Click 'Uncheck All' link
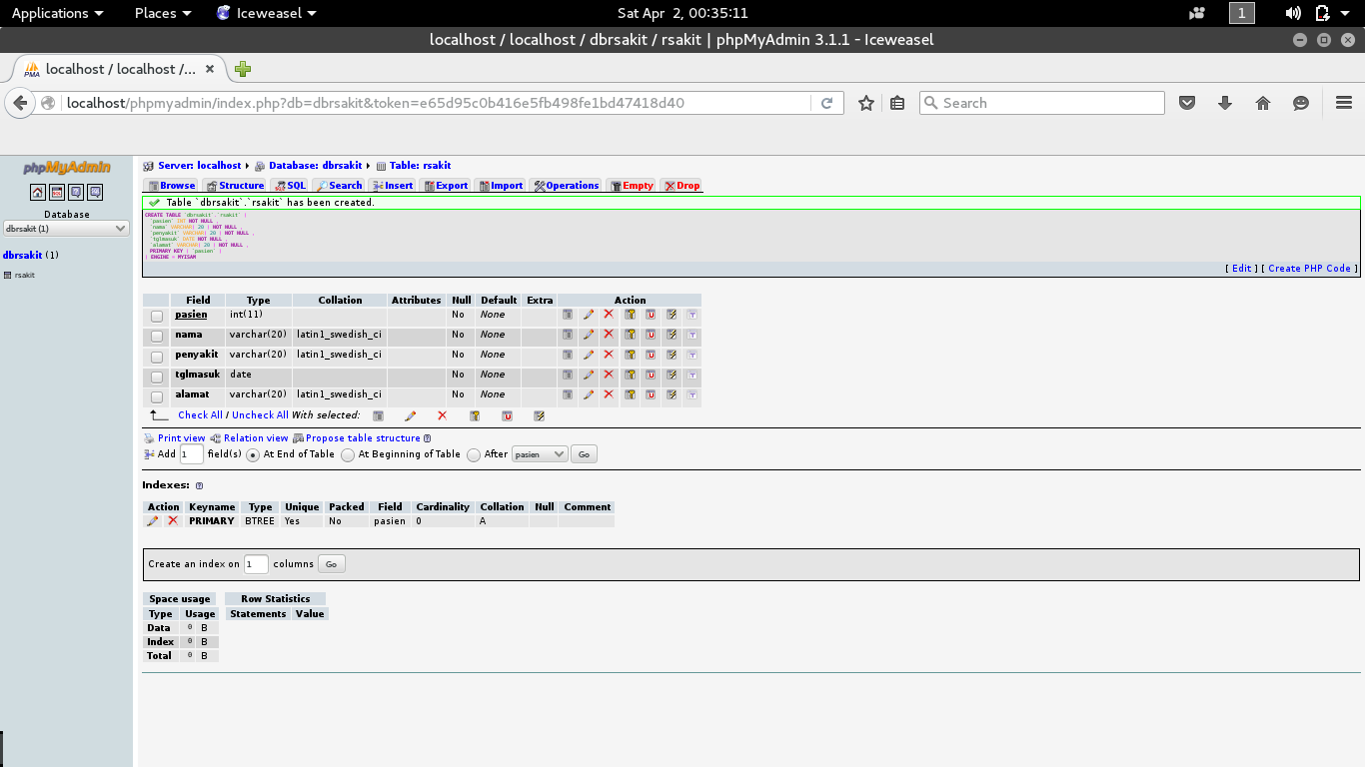1365x767 pixels. click(x=260, y=415)
